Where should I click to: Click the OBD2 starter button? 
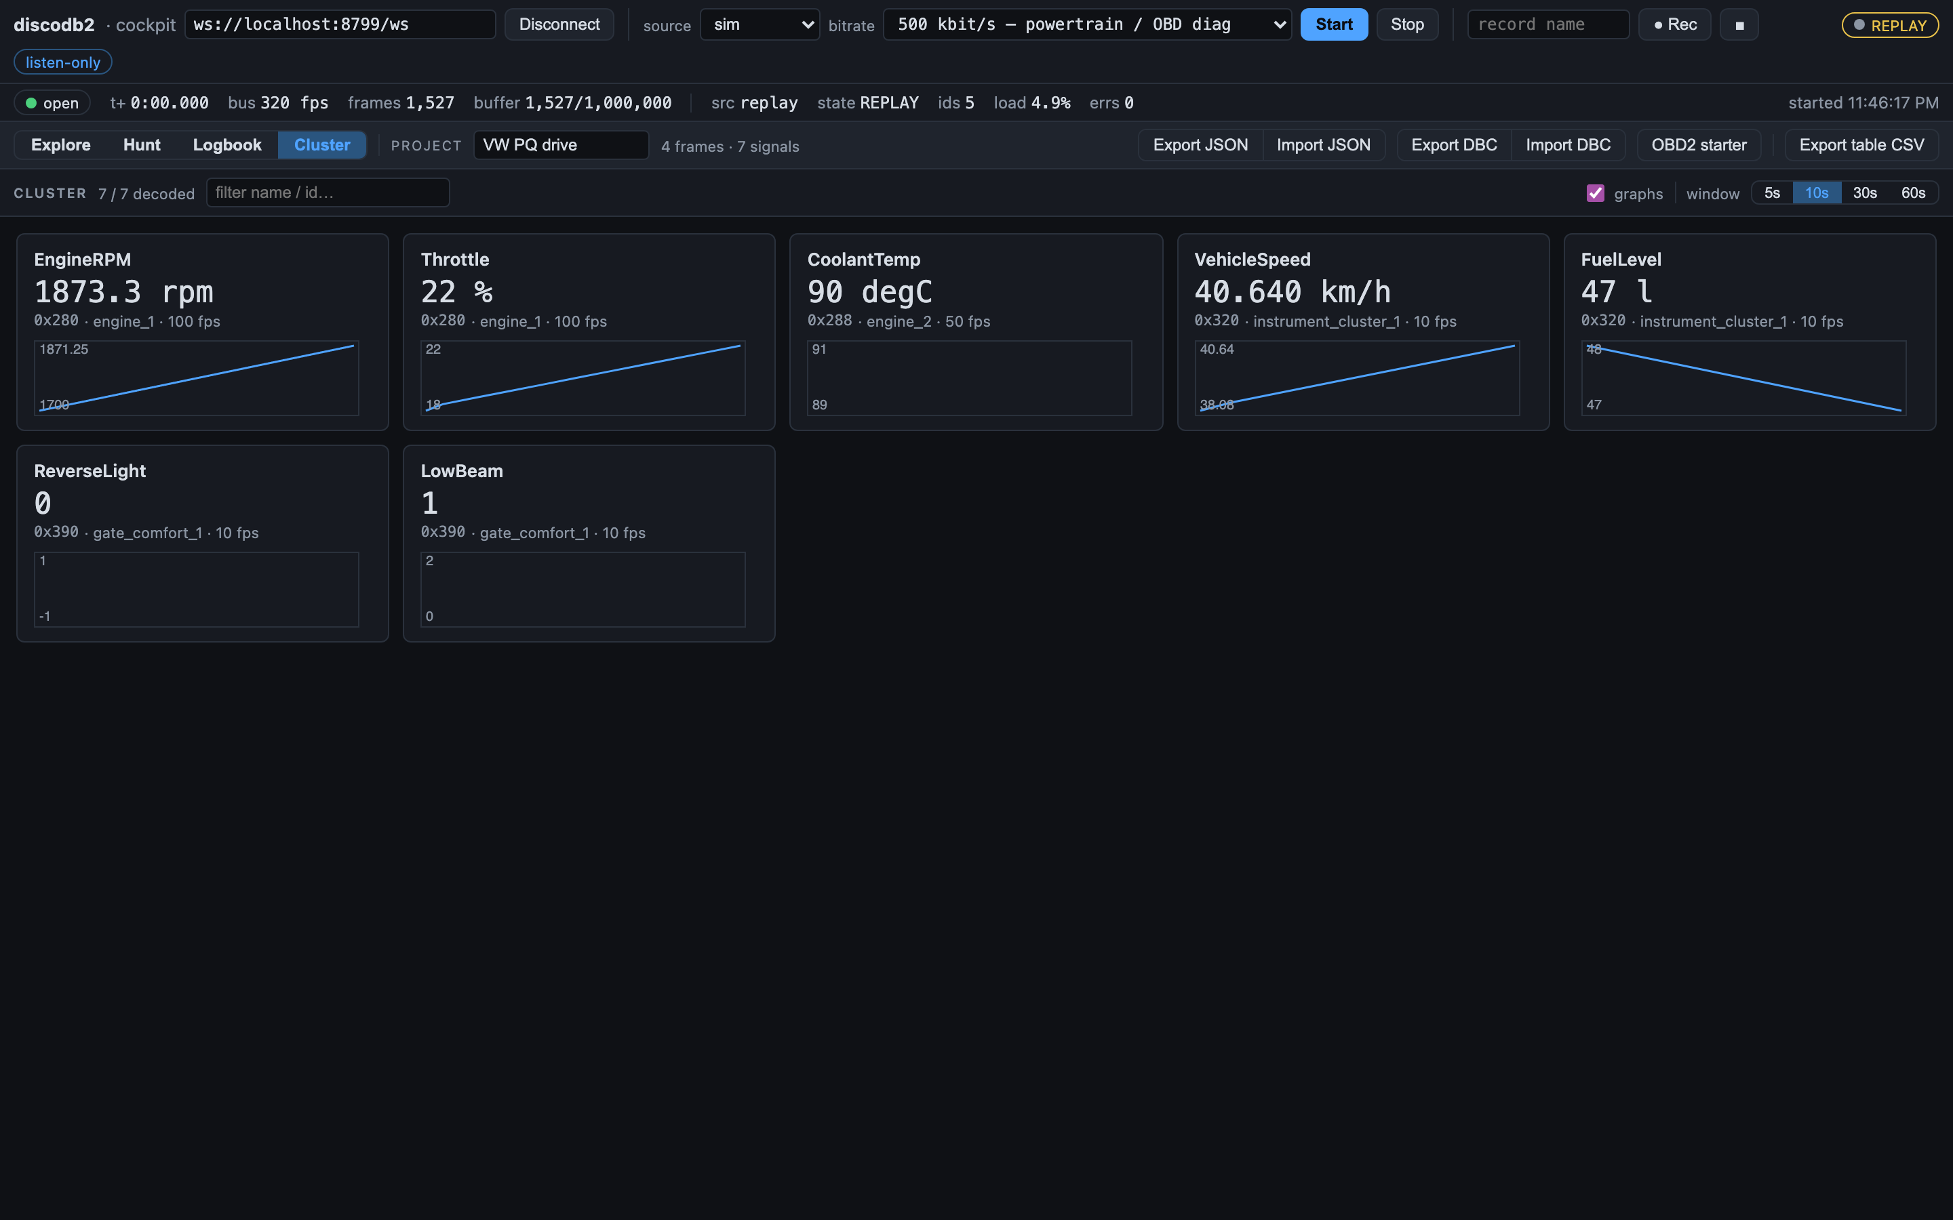[1699, 145]
